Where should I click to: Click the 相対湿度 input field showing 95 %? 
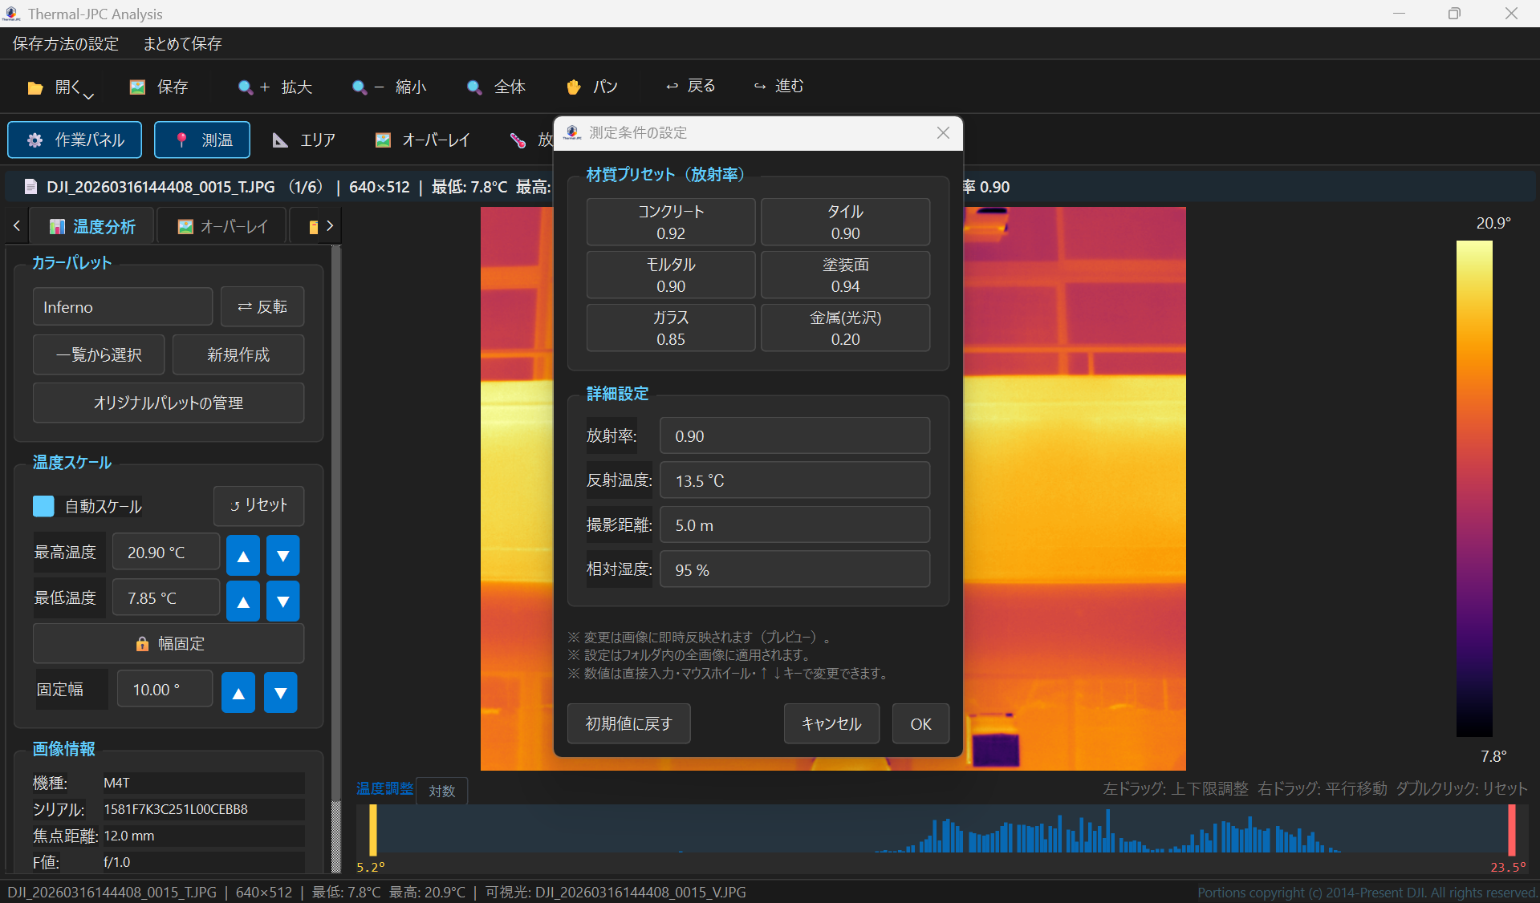pyautogui.click(x=794, y=569)
